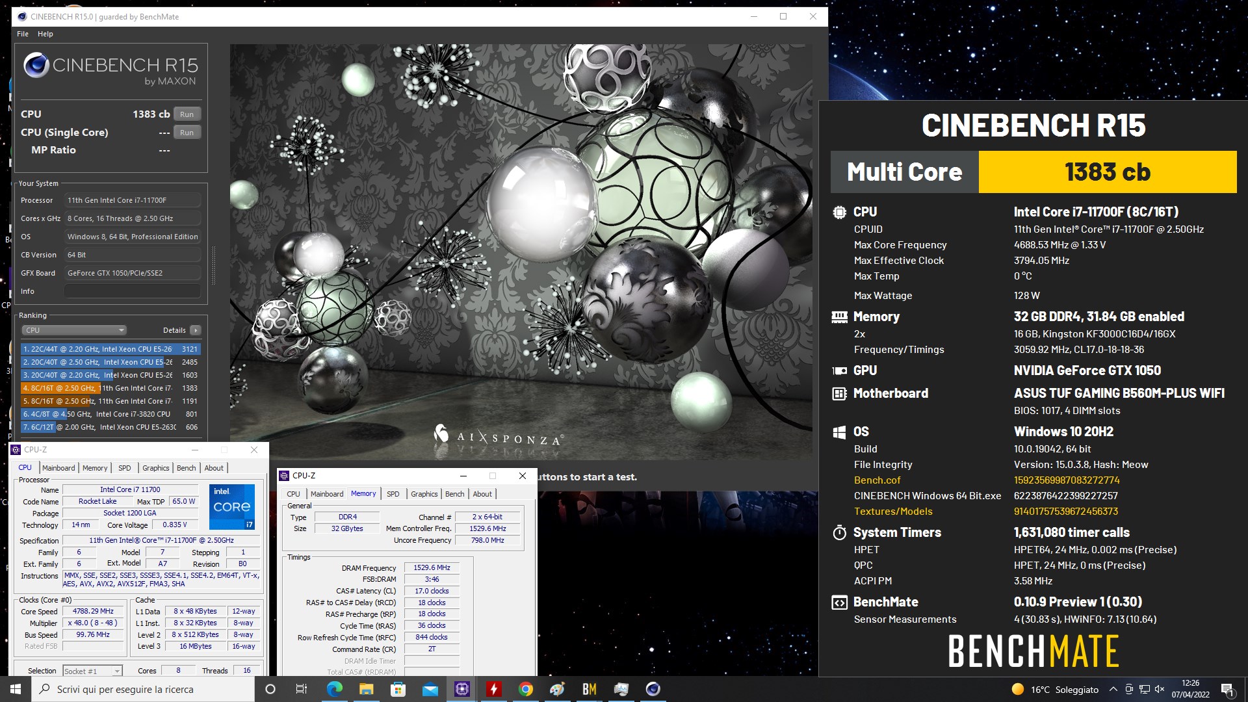Minimize the right CPU-Z Memory window
Image resolution: width=1248 pixels, height=702 pixels.
(x=463, y=476)
